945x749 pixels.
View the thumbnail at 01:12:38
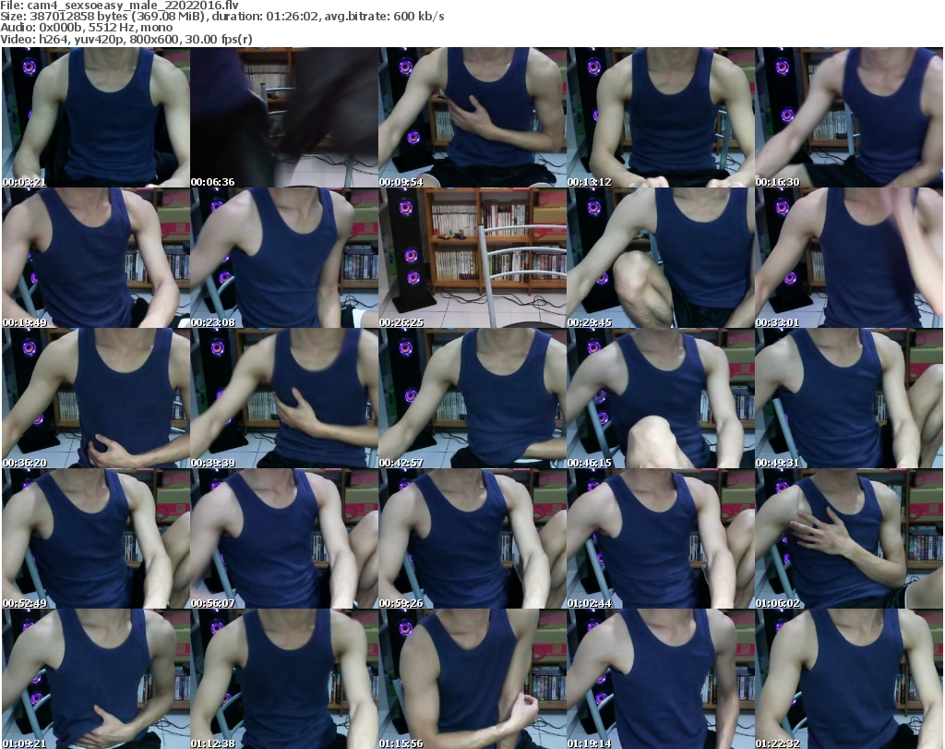284,679
